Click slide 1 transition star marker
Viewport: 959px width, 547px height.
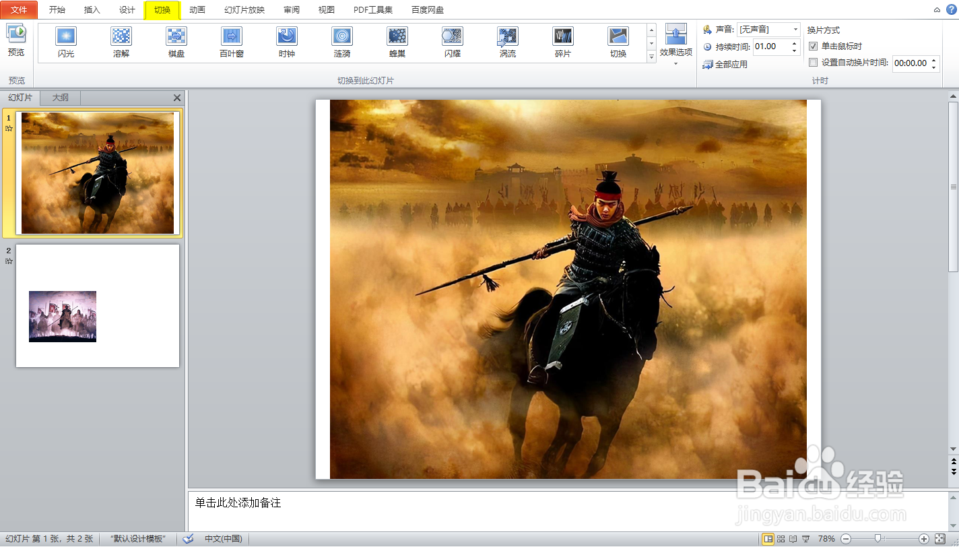[x=9, y=128]
